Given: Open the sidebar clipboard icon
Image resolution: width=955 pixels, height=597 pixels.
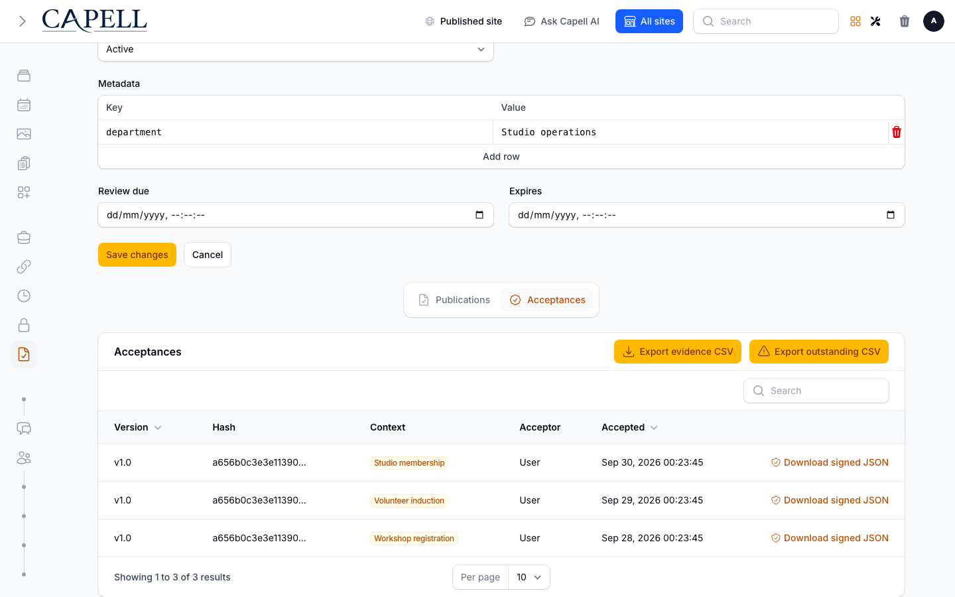Looking at the screenshot, I should pos(24,163).
